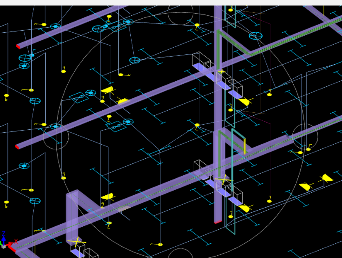Image resolution: width=342 pixels, height=258 pixels.
Task: Select the gray origin cube of the axis gizmo
Action: pyautogui.click(x=3, y=247)
